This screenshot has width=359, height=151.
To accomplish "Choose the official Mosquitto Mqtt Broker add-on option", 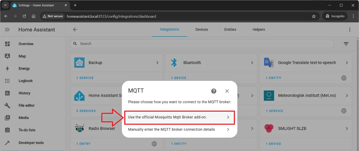I will click(x=179, y=117).
